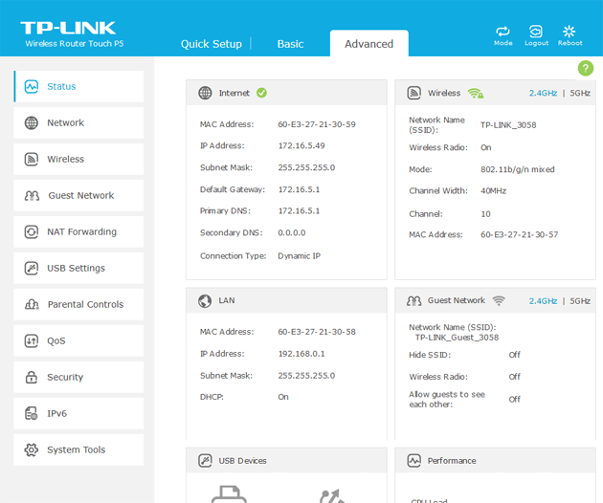Viewport: 603px width, 503px height.
Task: Open Guest Network in the sidebar menu
Action: coord(78,196)
